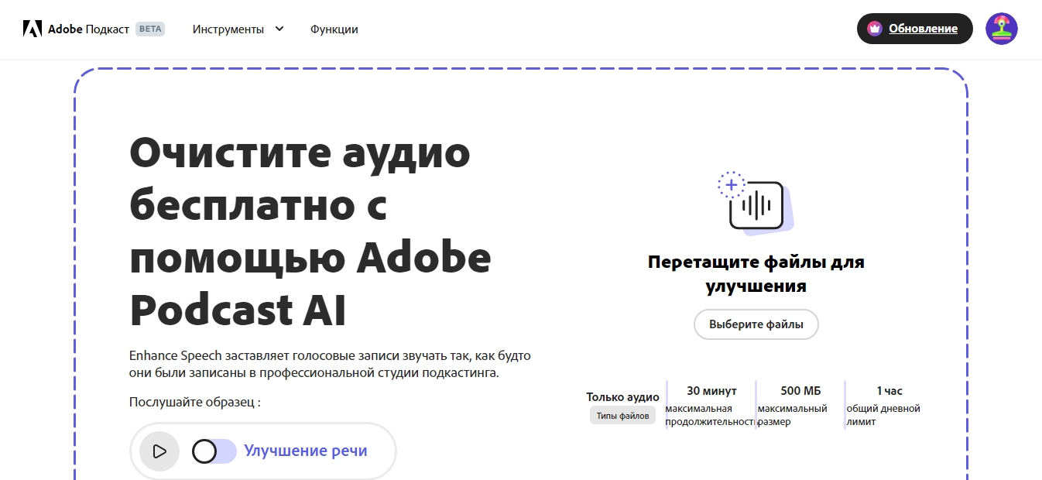This screenshot has height=480, width=1042.
Task: Click the Enhance Speech description paragraph
Action: [330, 365]
